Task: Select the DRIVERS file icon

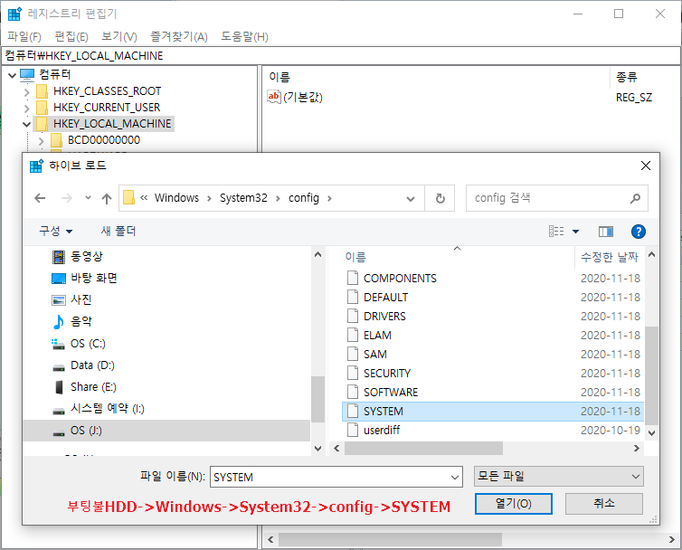Action: pyautogui.click(x=353, y=317)
